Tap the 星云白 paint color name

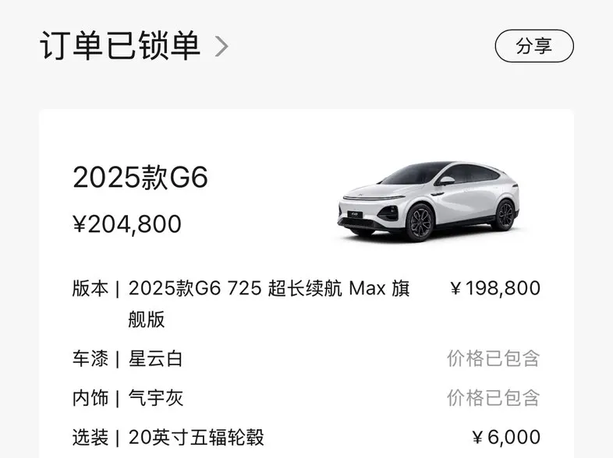tap(156, 358)
